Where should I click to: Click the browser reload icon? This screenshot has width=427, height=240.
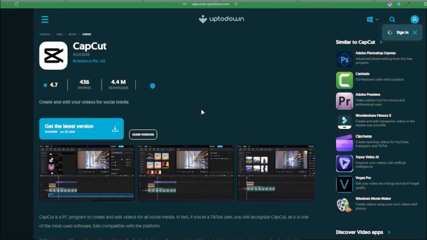pos(17,4)
